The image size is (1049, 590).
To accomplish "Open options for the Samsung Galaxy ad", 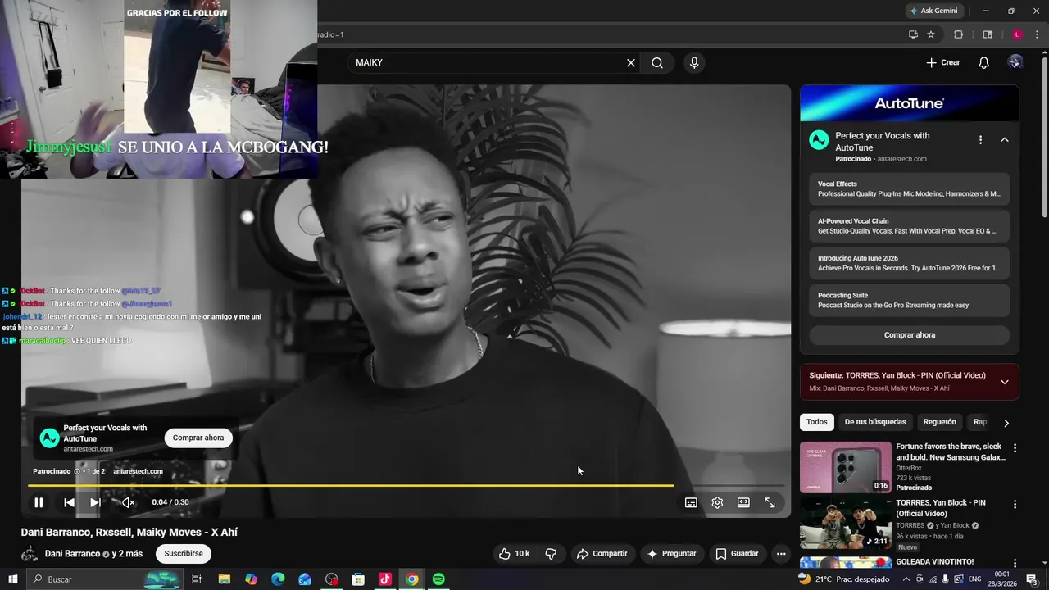I will [1015, 448].
